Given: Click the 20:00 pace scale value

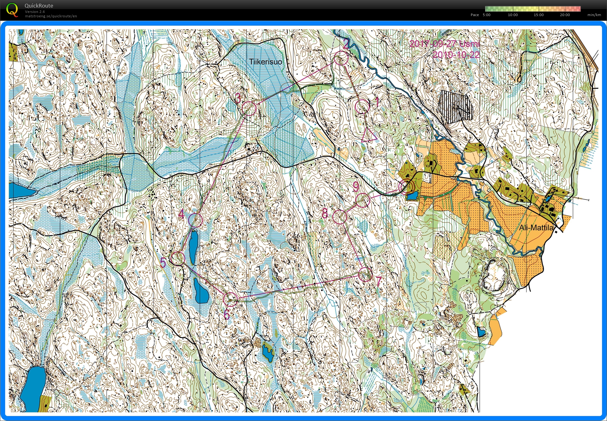Looking at the screenshot, I should pyautogui.click(x=565, y=15).
